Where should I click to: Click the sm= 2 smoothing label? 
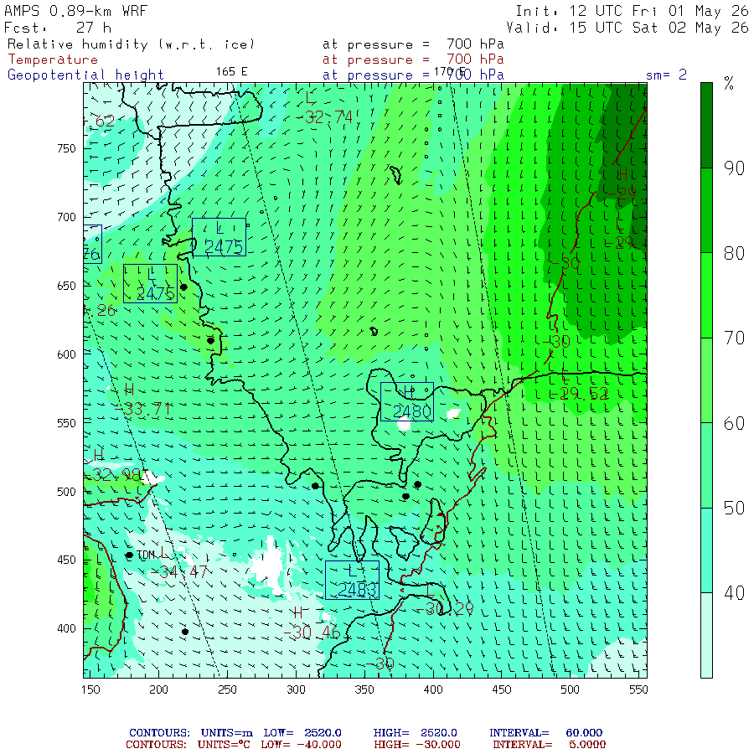[666, 75]
